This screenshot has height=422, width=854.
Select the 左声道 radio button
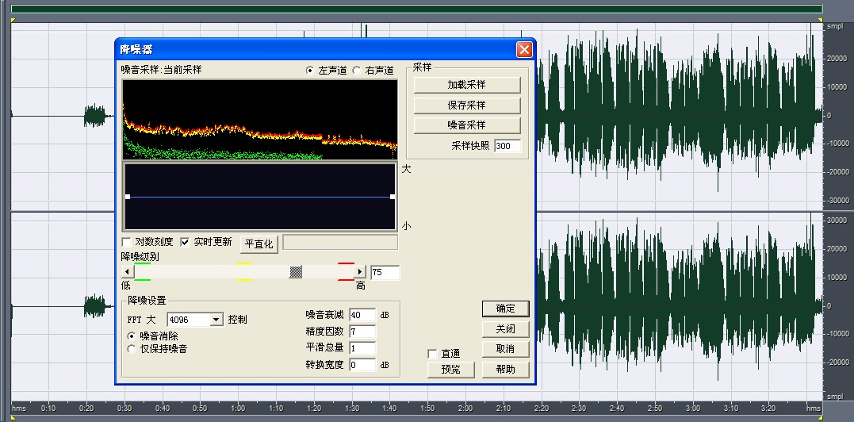[x=310, y=71]
